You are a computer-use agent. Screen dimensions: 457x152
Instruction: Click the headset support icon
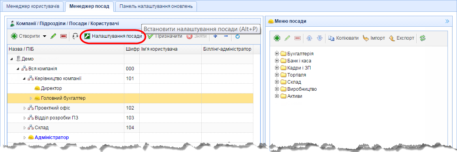pyautogui.click(x=75, y=36)
